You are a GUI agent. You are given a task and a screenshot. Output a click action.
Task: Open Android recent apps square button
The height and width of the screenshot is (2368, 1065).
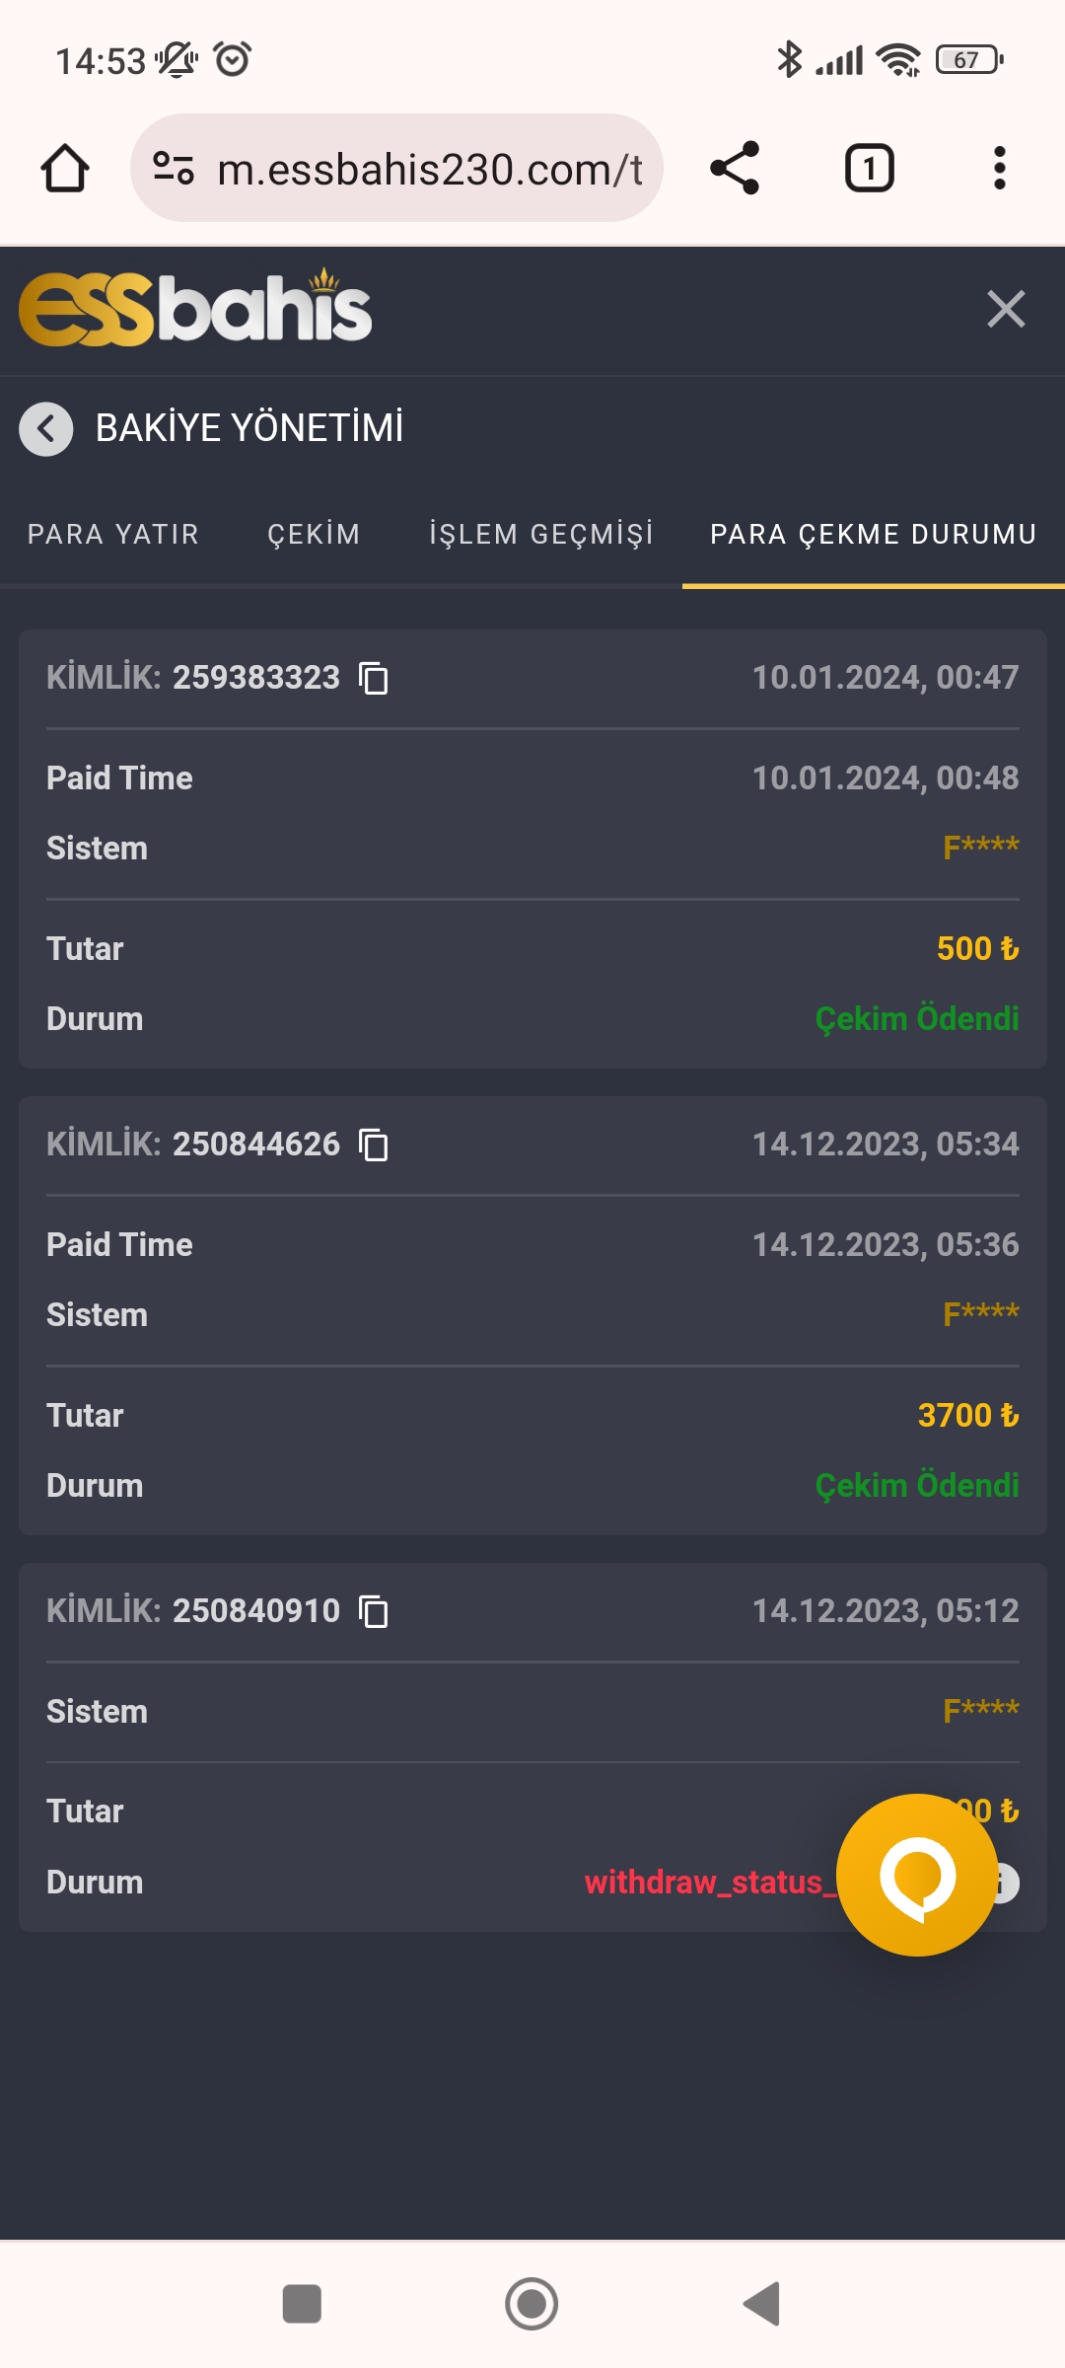[302, 2304]
